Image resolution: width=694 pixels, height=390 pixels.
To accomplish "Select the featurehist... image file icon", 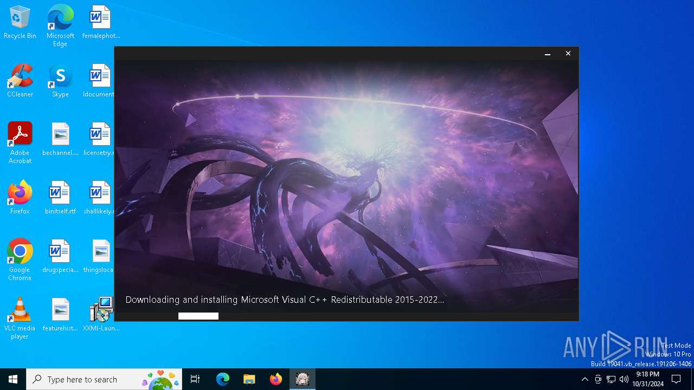I will [60, 315].
